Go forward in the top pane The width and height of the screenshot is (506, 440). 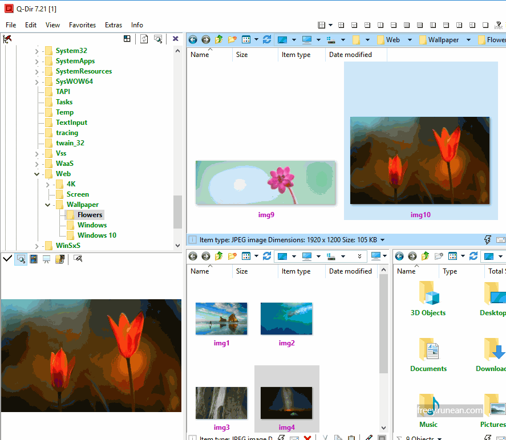[x=205, y=40]
